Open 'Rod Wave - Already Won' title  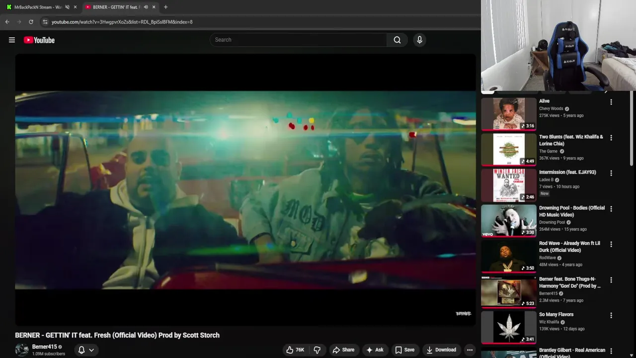tap(569, 247)
